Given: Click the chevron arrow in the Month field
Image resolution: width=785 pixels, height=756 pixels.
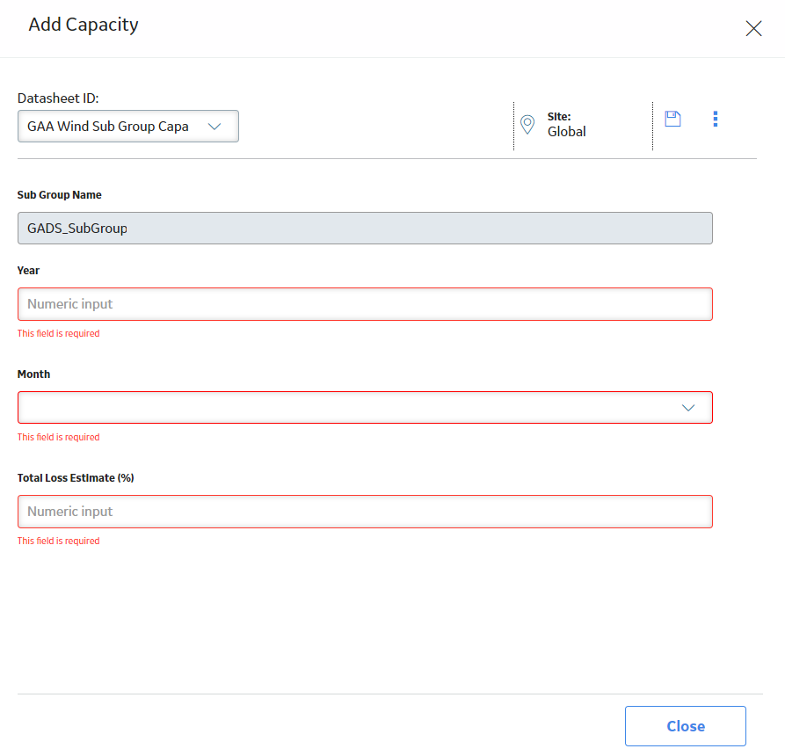Looking at the screenshot, I should coord(688,408).
